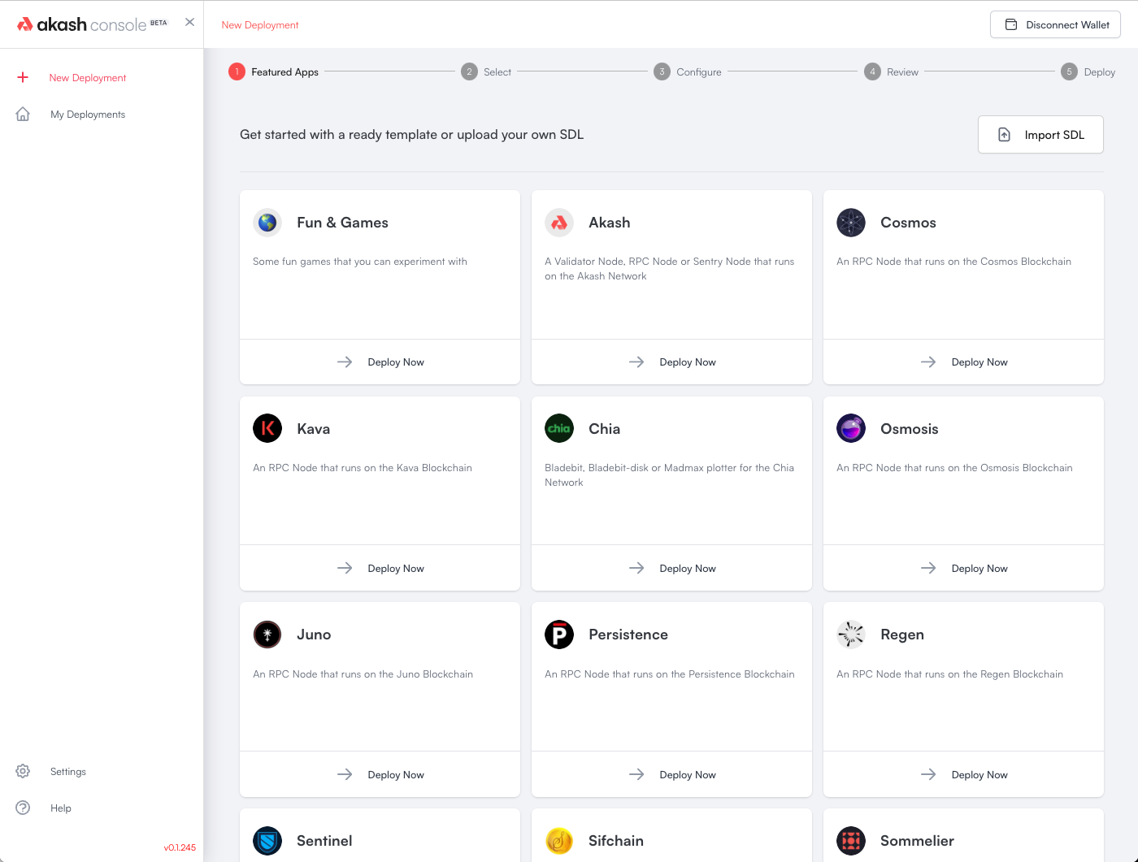Click the house icon beside My Deployments
Viewport: 1138px width, 862px height.
point(23,114)
